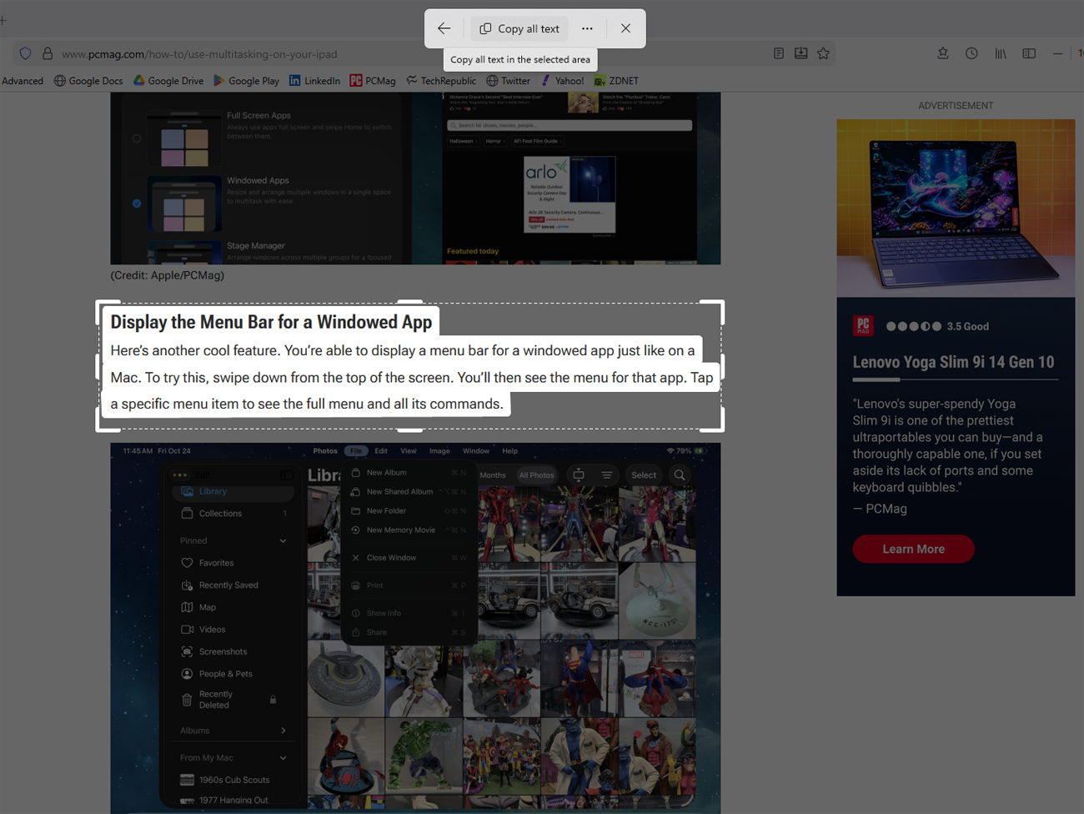Screen dimensions: 1084x814
Task: Select the Full Screen Apps radio button
Action: coord(137,138)
